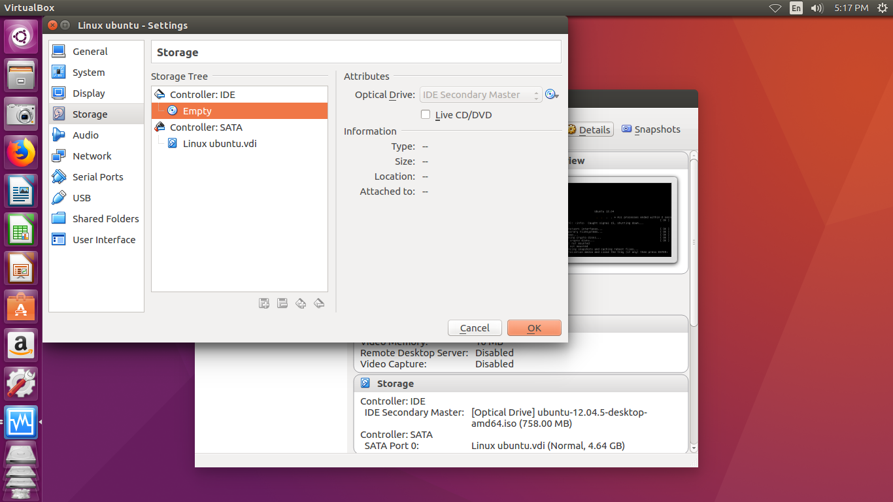
Task: Confirm settings with OK button
Action: pyautogui.click(x=534, y=328)
